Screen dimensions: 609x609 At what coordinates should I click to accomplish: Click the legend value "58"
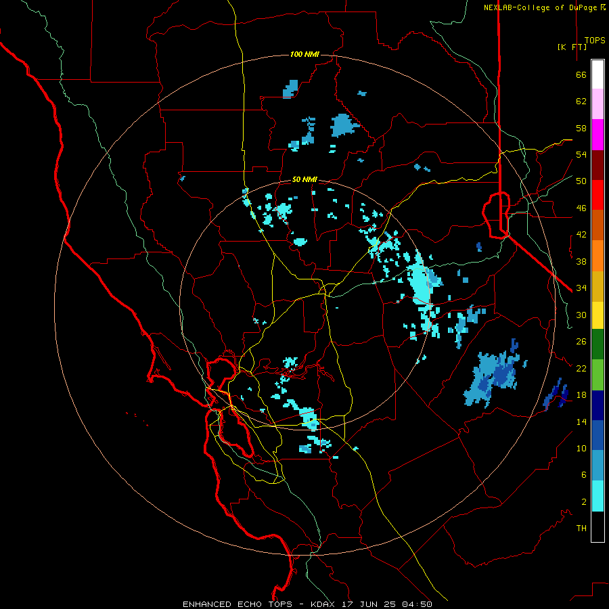coord(581,128)
